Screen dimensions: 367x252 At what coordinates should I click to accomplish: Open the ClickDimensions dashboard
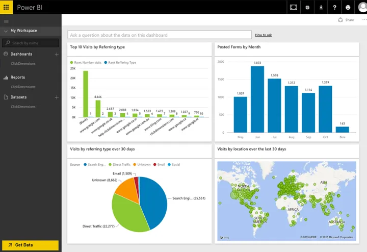[23, 64]
